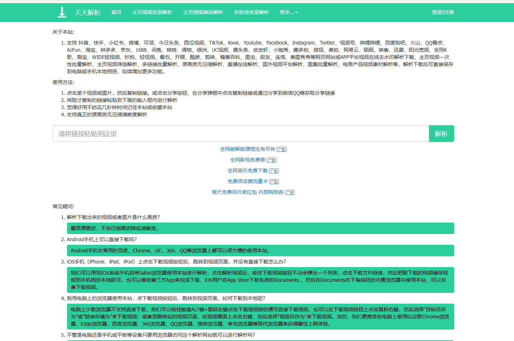Open the 全网破解版课程应有尽有 link
The height and width of the screenshot is (341, 514).
[247, 149]
